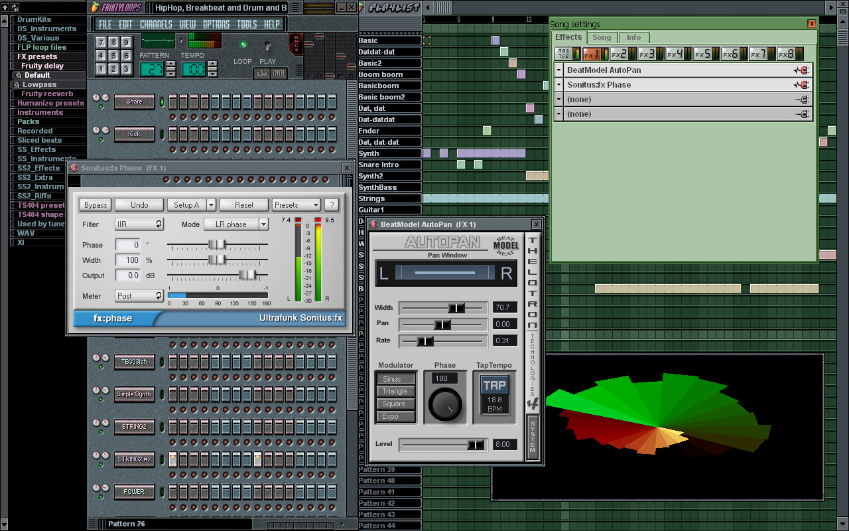This screenshot has width=849, height=531.
Task: Open the FILE menu in FruityLoops
Action: point(105,25)
